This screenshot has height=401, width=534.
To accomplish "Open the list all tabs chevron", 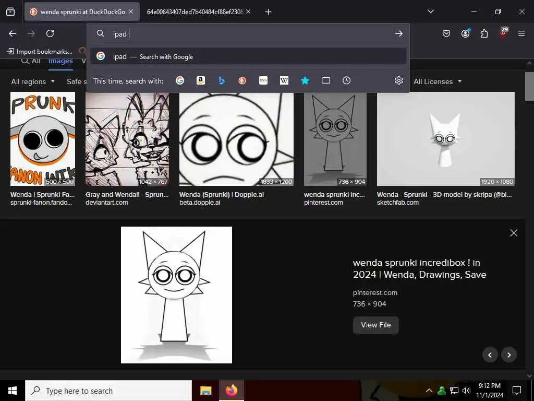I will coord(430,11).
